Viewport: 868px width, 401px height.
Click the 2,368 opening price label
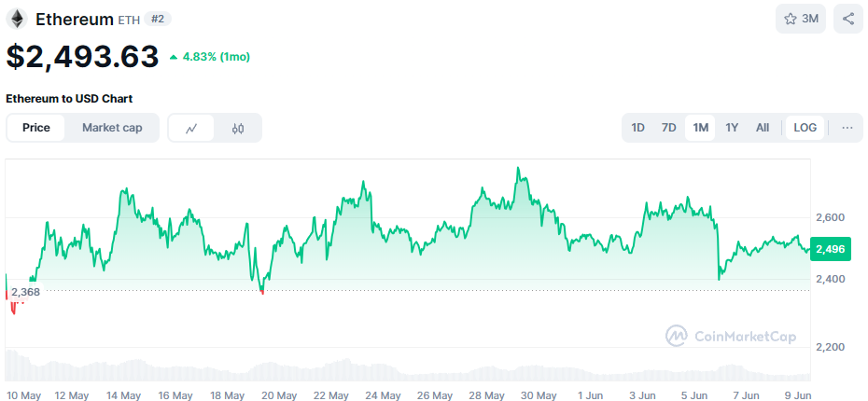pyautogui.click(x=25, y=292)
